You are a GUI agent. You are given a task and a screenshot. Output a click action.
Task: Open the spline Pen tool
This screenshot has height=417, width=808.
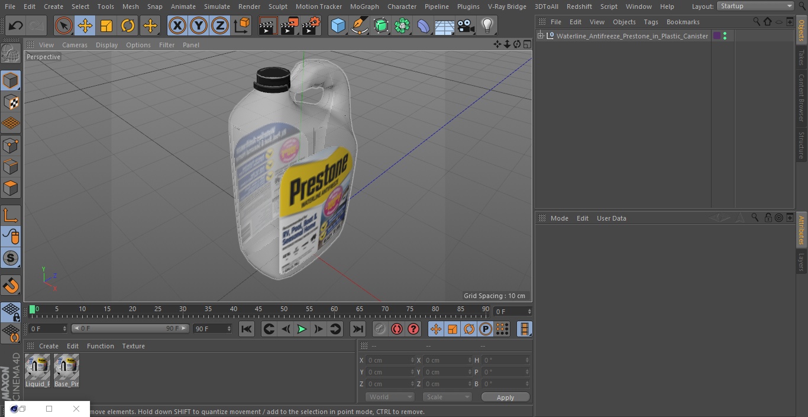point(359,25)
